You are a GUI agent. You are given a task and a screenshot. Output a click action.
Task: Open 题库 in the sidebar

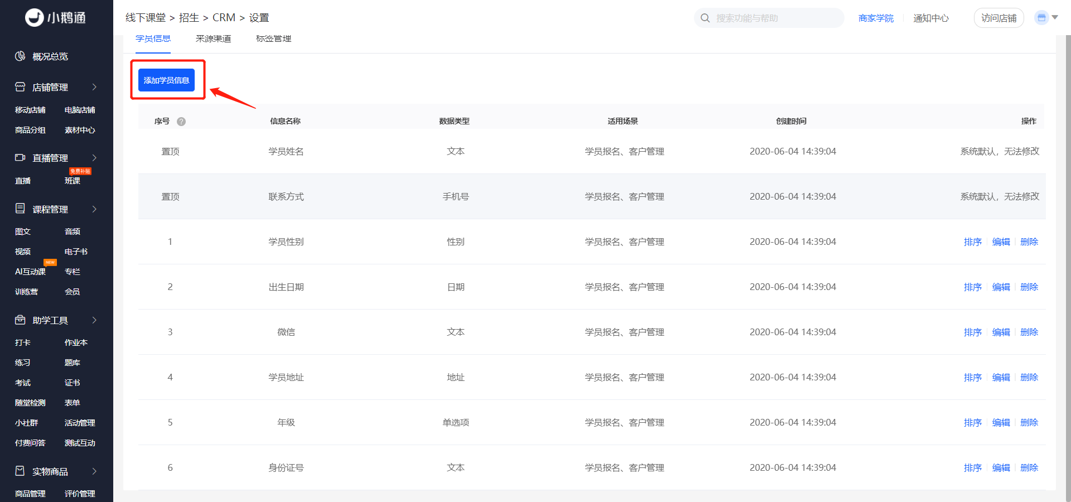(x=73, y=363)
